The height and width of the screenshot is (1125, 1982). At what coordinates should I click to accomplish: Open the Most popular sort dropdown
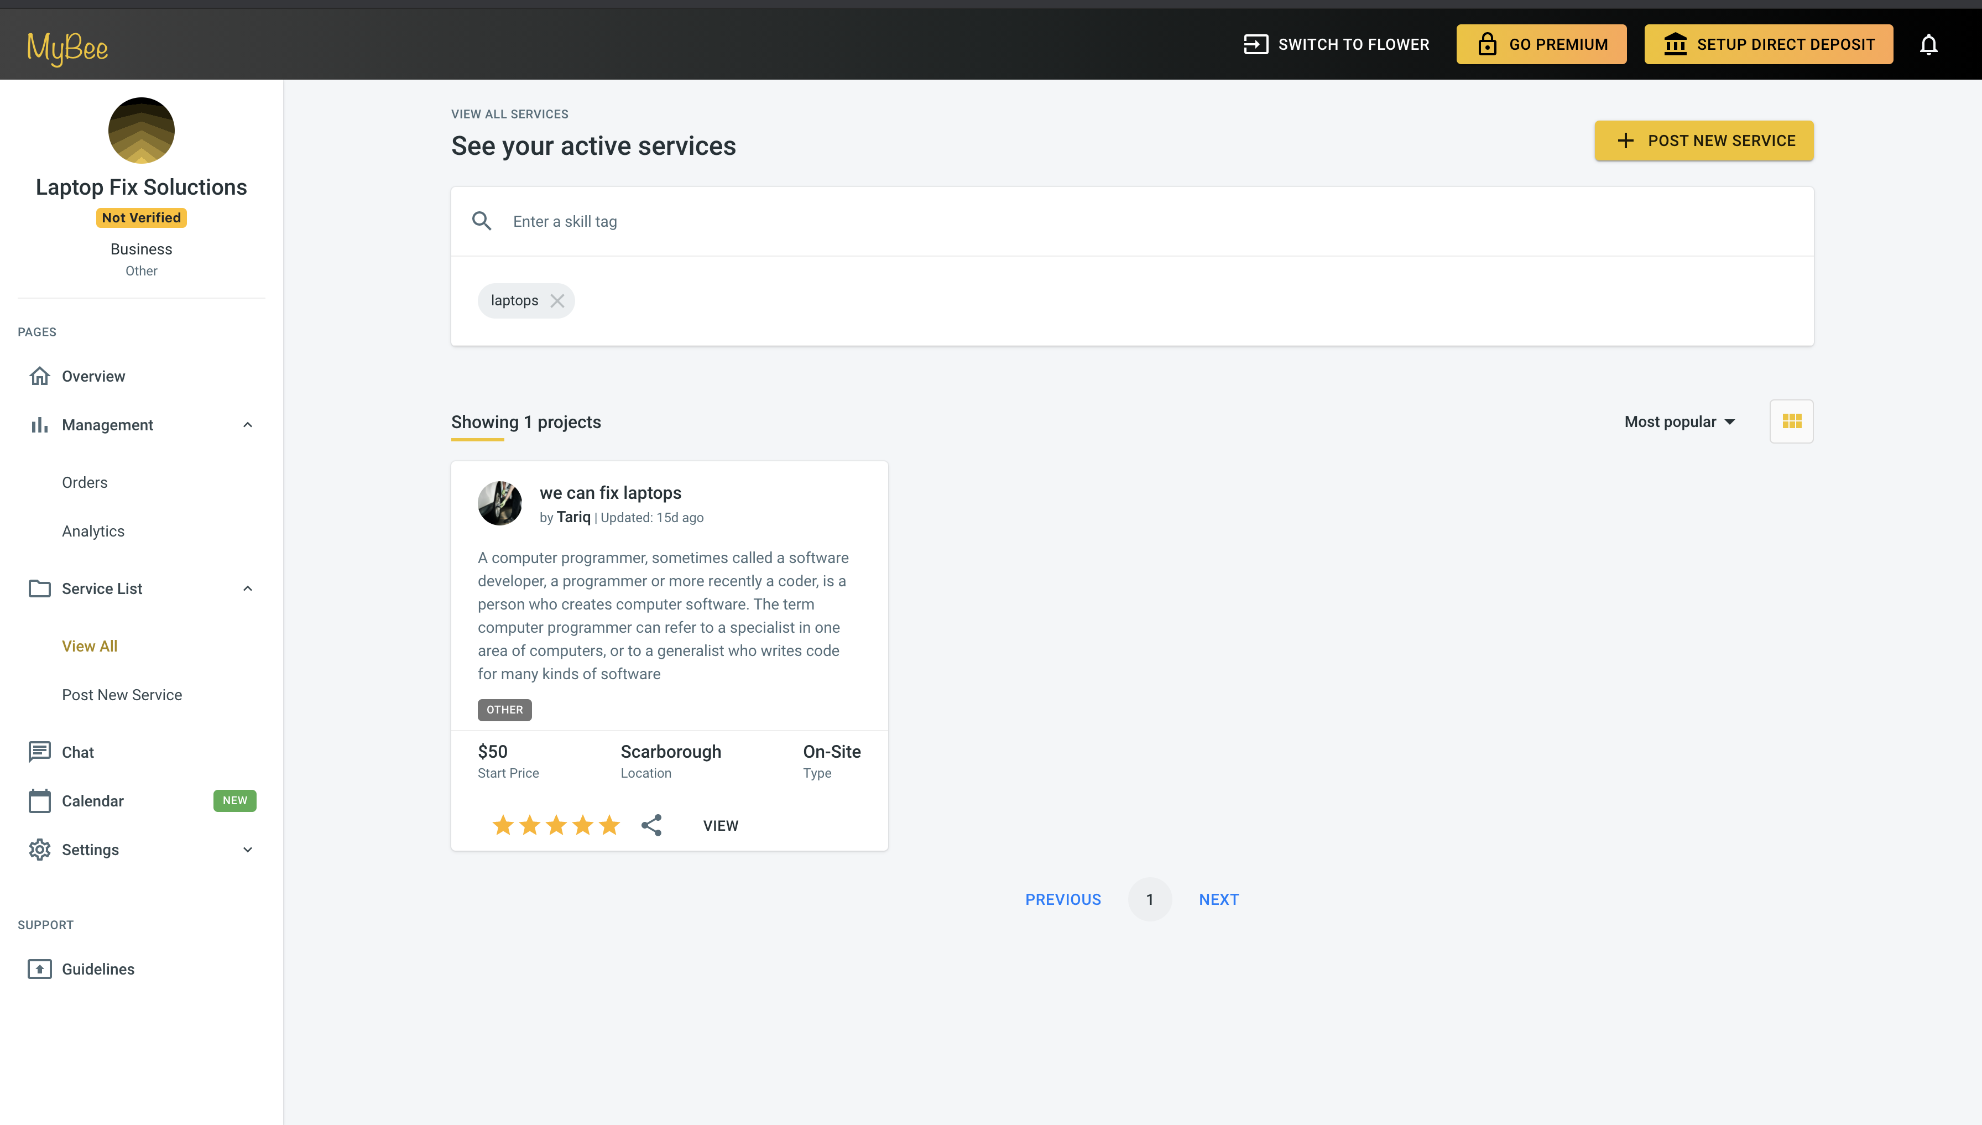pos(1679,421)
